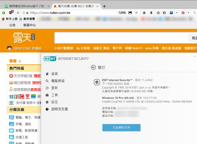
Task: Click question mark icon beside 說明及支援
Action: click(x=47, y=109)
